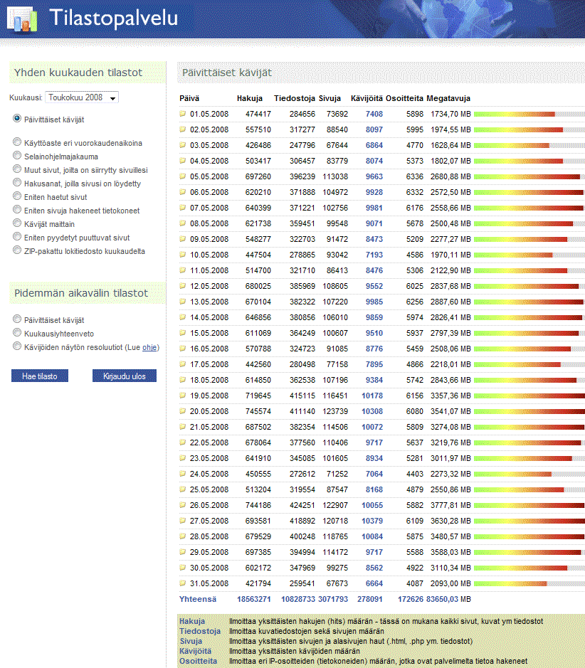
Task: Click date cell 15.05.2008
Action: [x=209, y=333]
